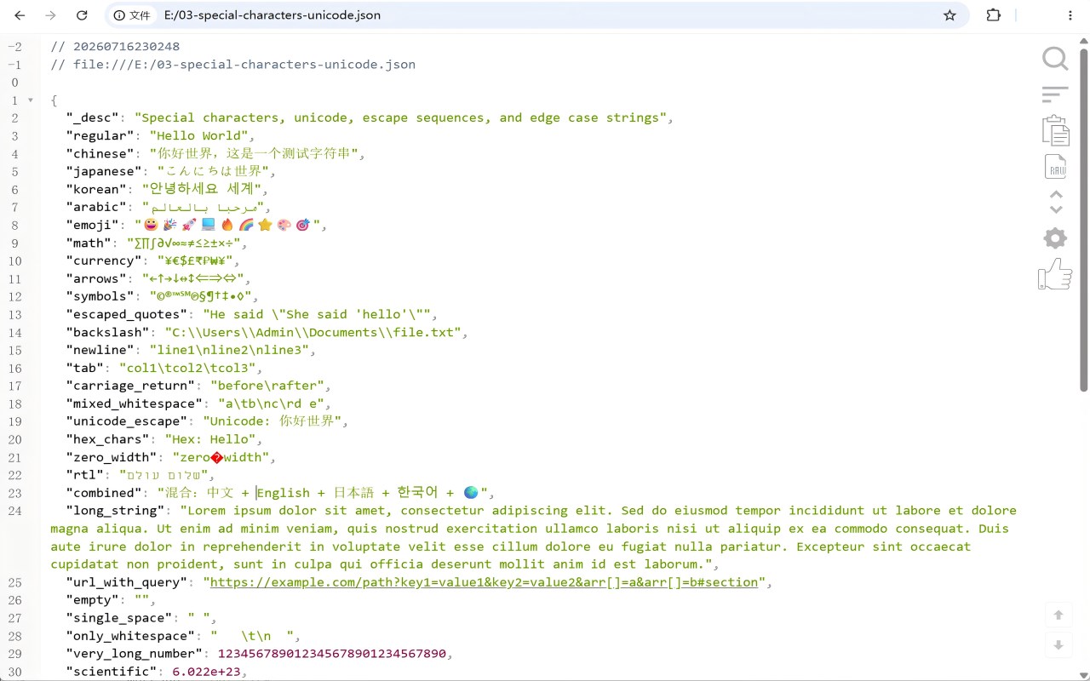Viewport: 1090px width, 681px height.
Task: Click the "only_whitespace" key
Action: point(130,636)
